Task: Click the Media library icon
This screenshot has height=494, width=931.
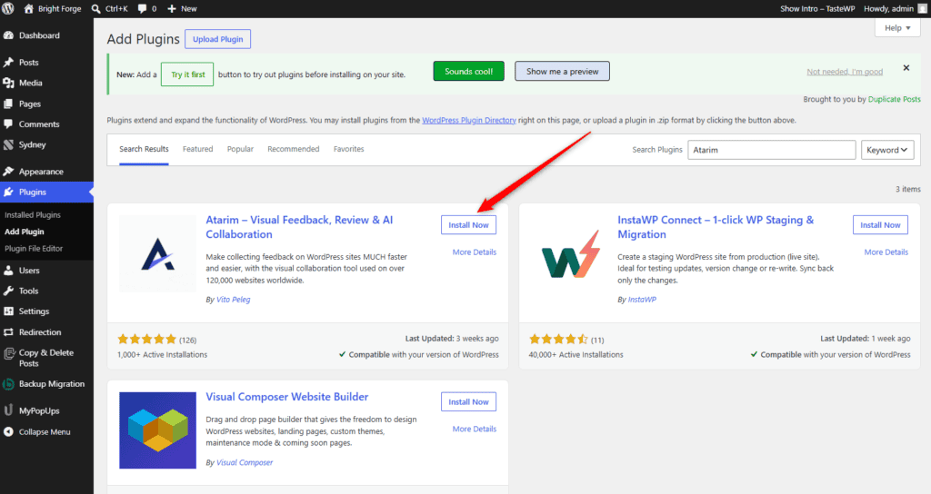Action: coord(8,83)
